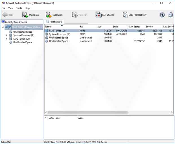
Task: Select System Reserved (1:) name in partition list
Action: point(60,34)
